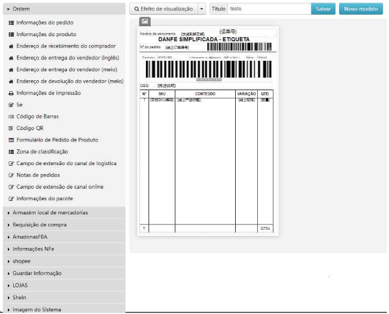389x314 pixels.
Task: Click the large barcode in the label template
Action: click(x=208, y=69)
